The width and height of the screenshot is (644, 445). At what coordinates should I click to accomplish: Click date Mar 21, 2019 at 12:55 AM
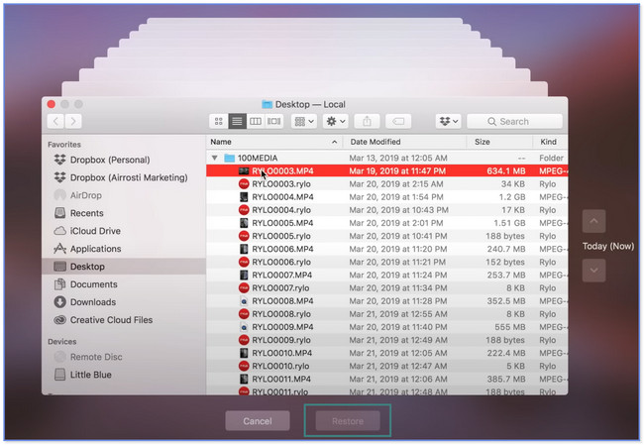coord(398,314)
